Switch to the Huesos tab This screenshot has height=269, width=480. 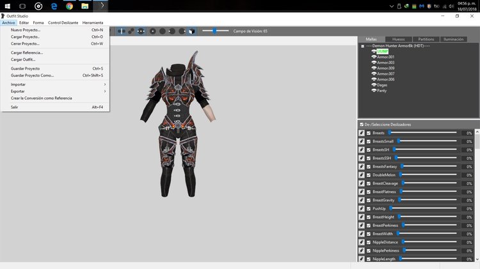point(398,39)
